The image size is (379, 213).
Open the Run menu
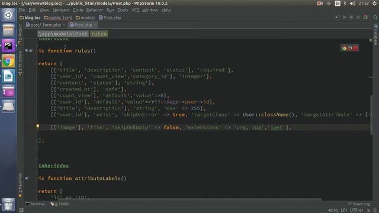[110, 10]
